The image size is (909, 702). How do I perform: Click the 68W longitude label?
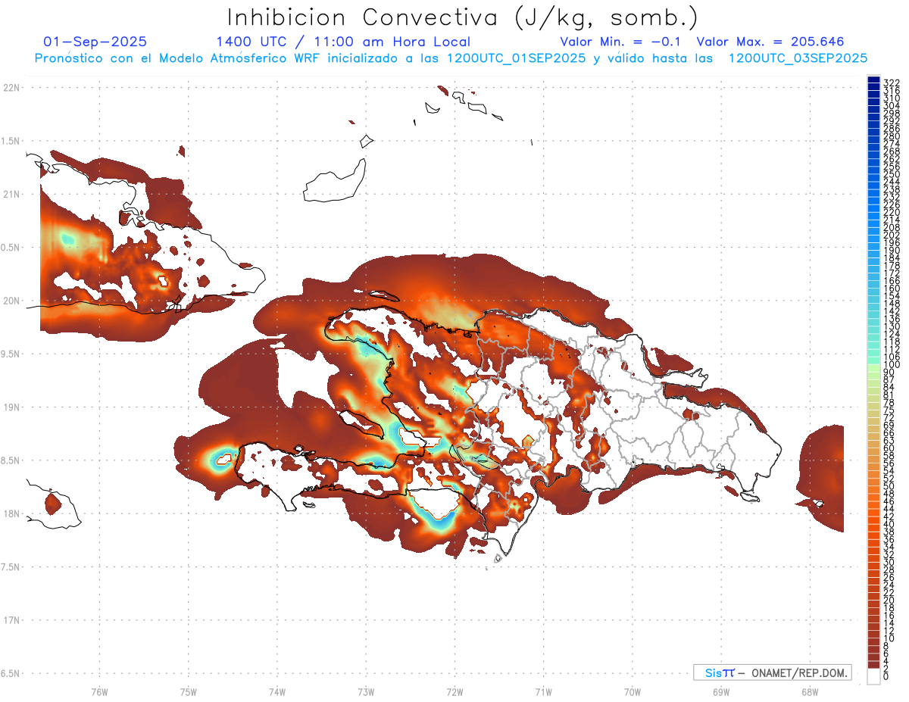tap(809, 691)
